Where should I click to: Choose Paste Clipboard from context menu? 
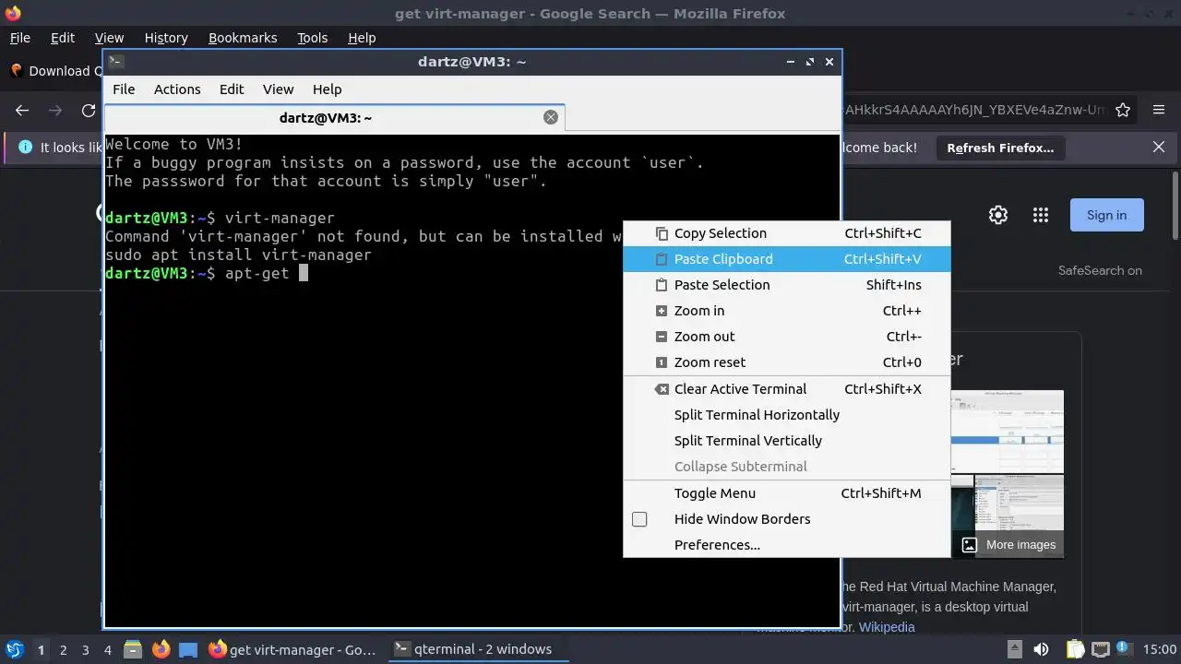787,259
